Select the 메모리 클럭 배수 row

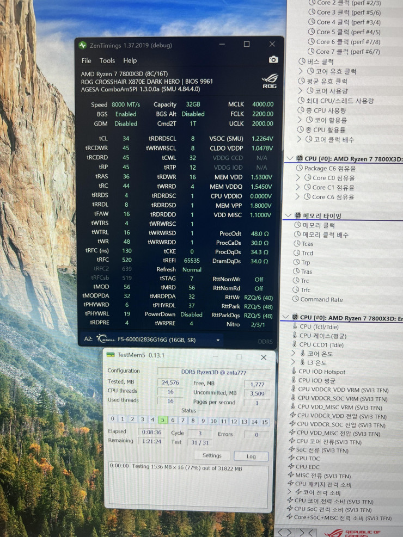coord(321,234)
